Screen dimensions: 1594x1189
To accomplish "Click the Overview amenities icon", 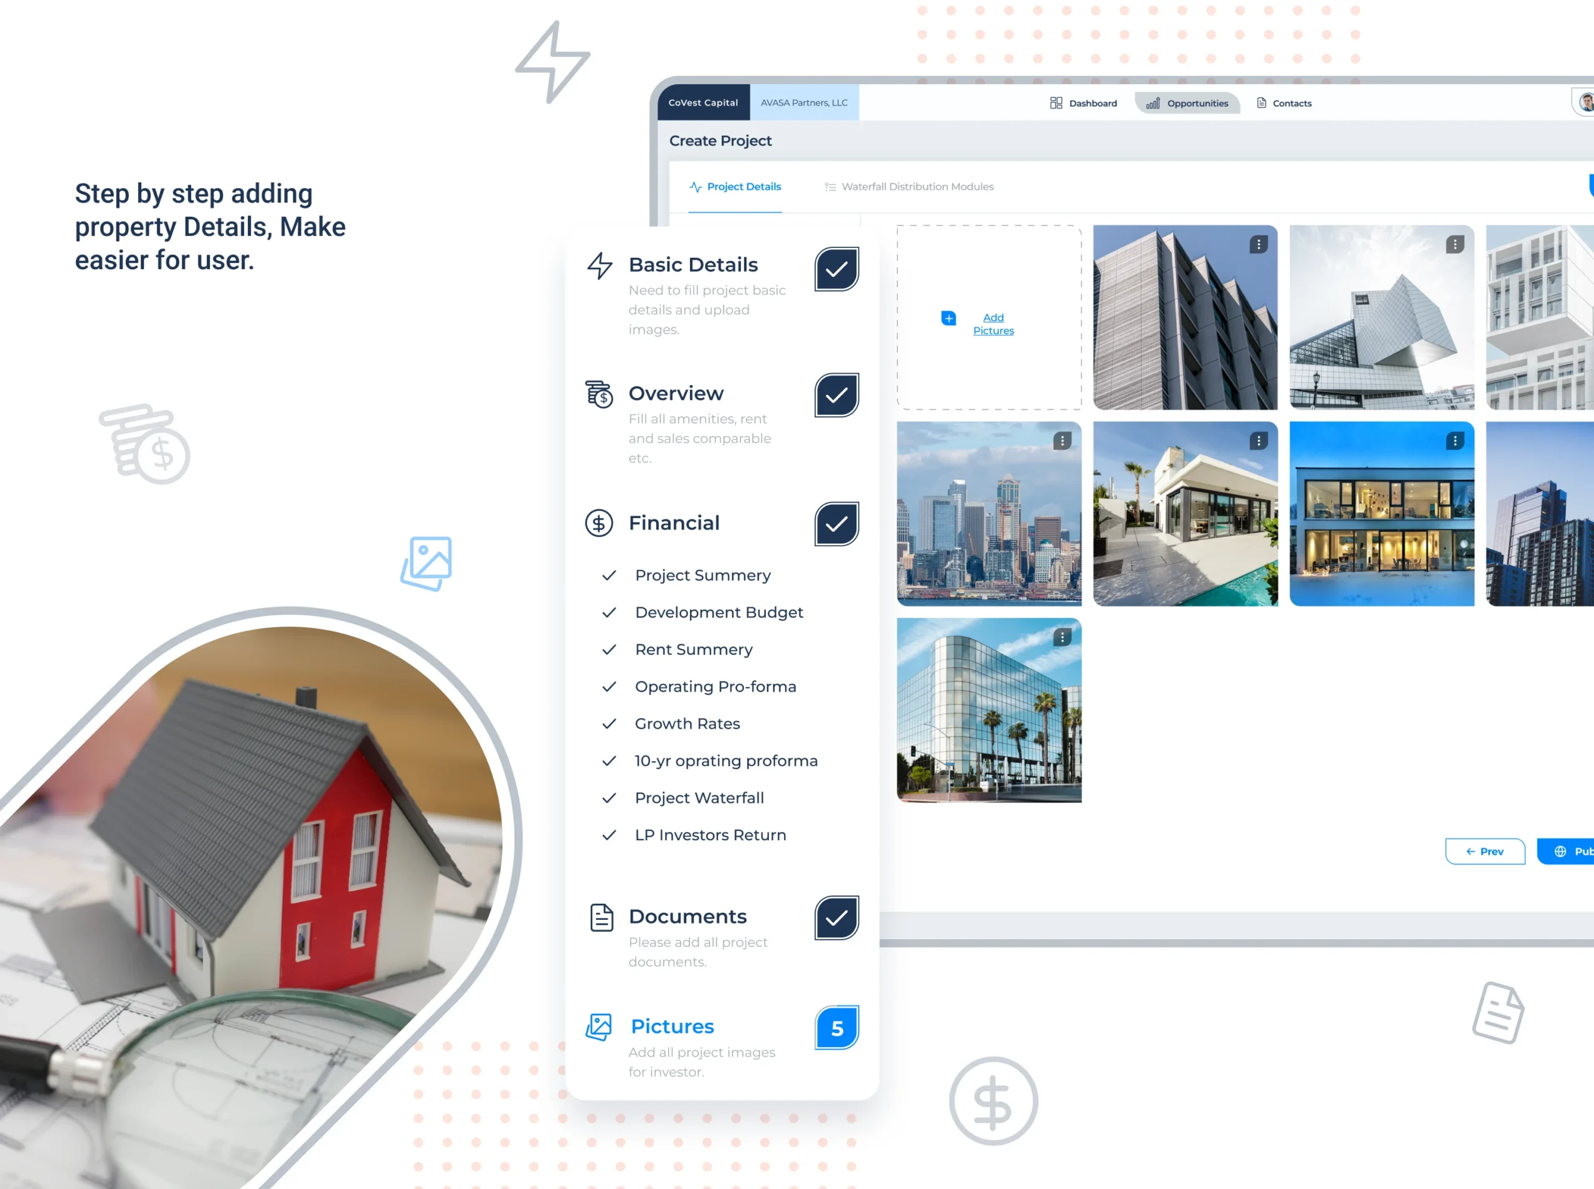I will pyautogui.click(x=599, y=396).
